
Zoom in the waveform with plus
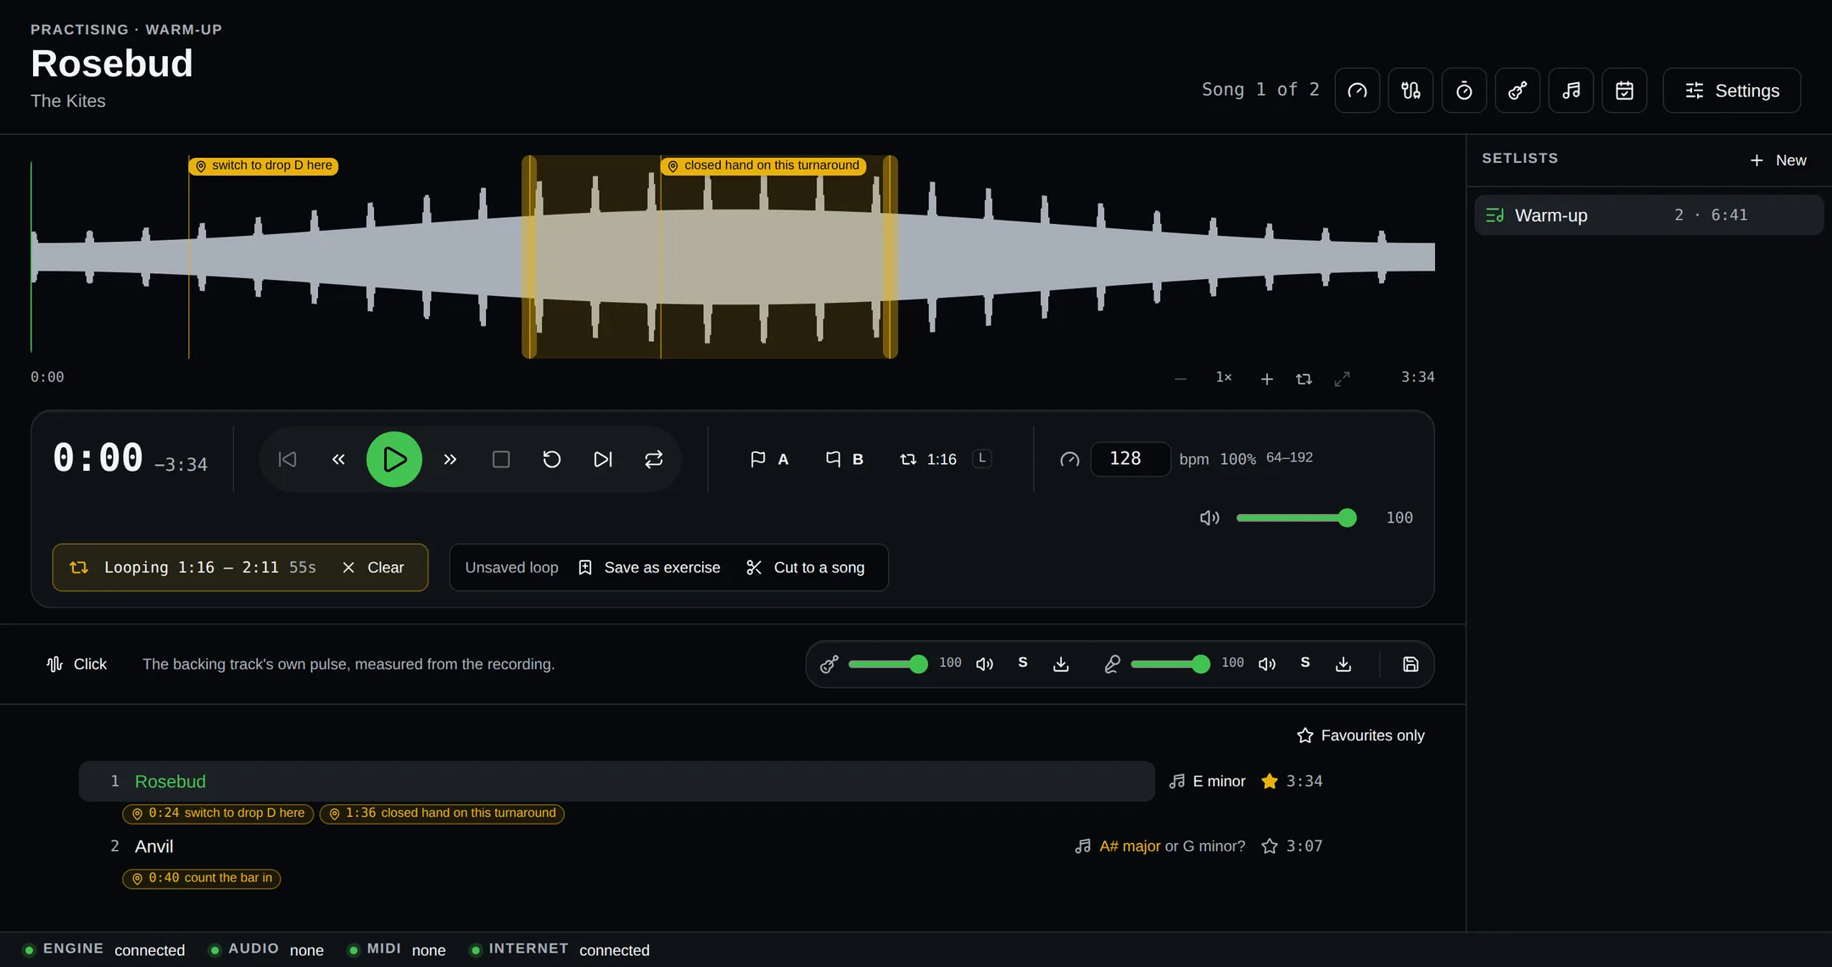coord(1266,379)
